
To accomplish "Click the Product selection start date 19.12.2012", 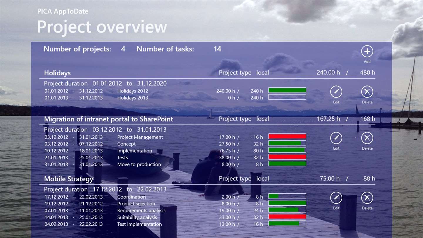I will pos(56,204).
